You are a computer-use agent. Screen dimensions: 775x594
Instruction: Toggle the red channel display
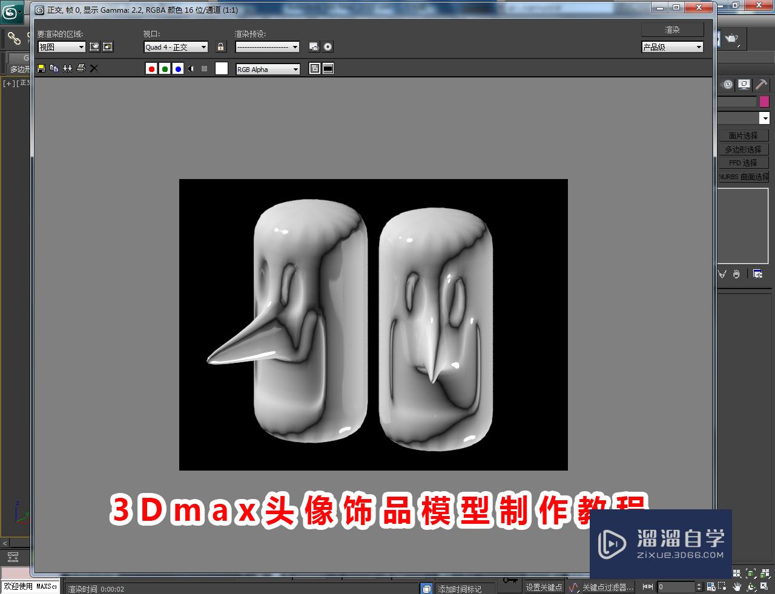tap(151, 69)
